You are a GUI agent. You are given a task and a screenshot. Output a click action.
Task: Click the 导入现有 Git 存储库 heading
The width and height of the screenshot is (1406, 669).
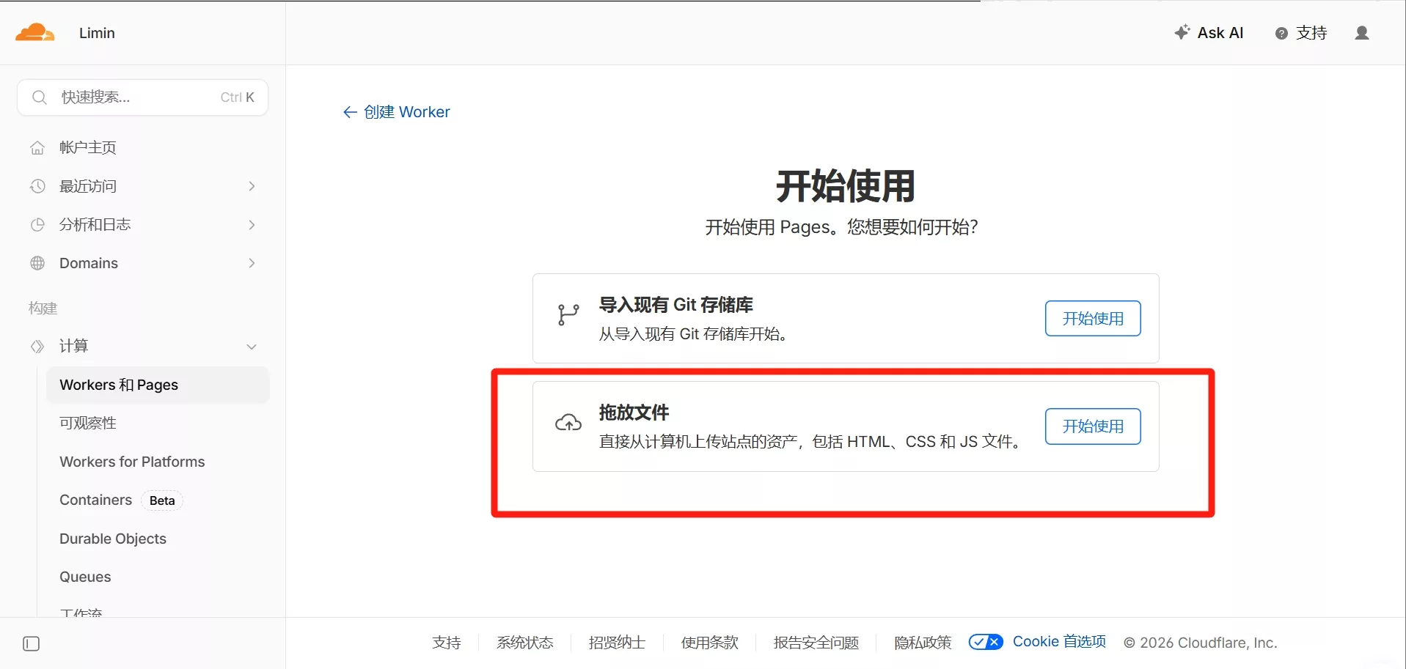coord(676,305)
